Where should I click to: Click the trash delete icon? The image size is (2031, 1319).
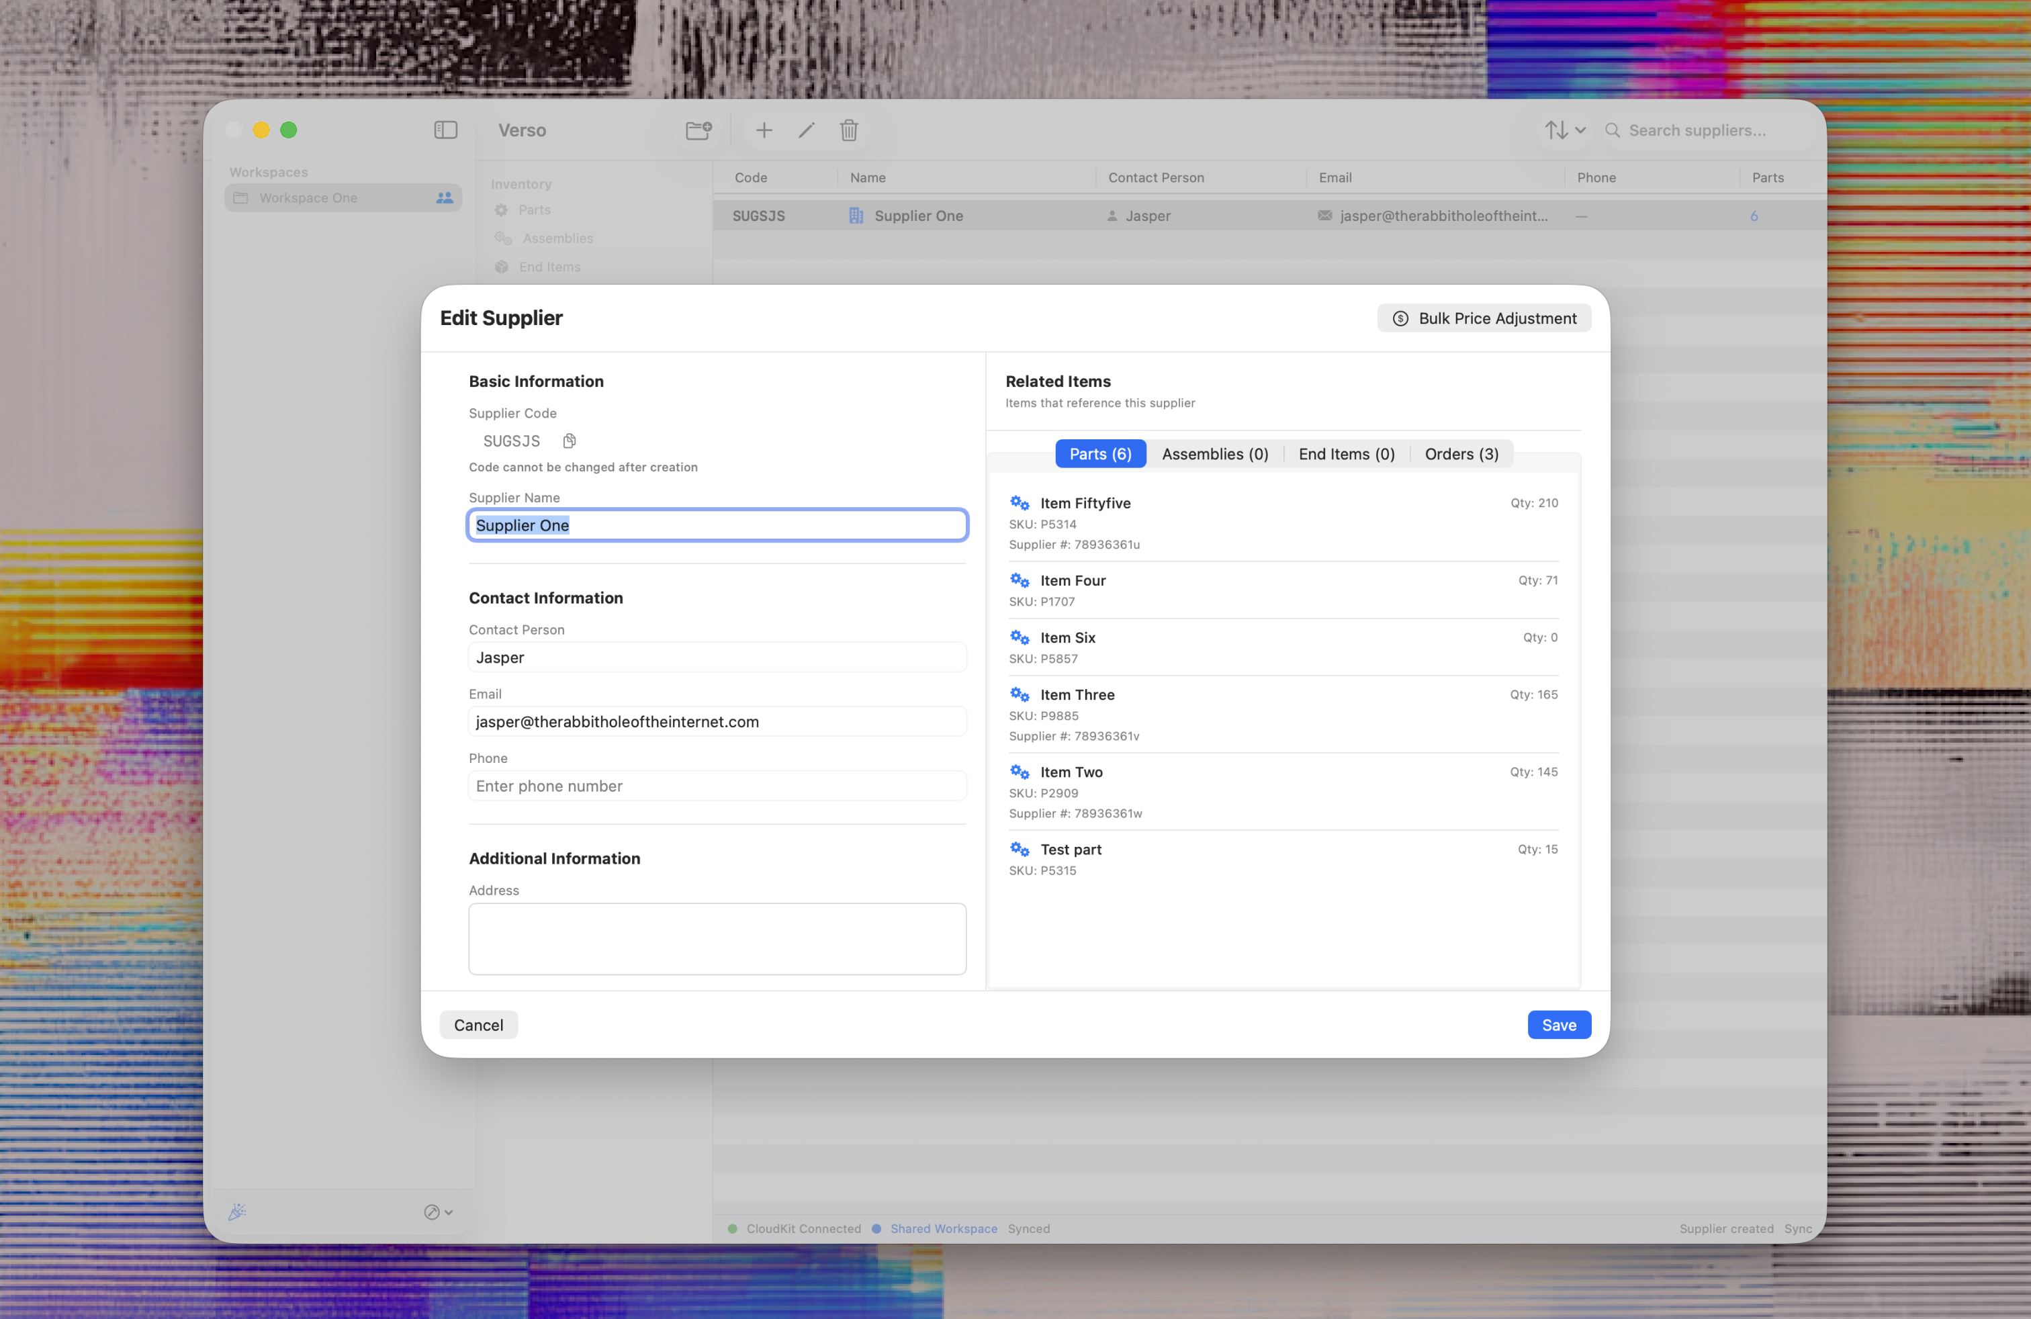pos(848,130)
